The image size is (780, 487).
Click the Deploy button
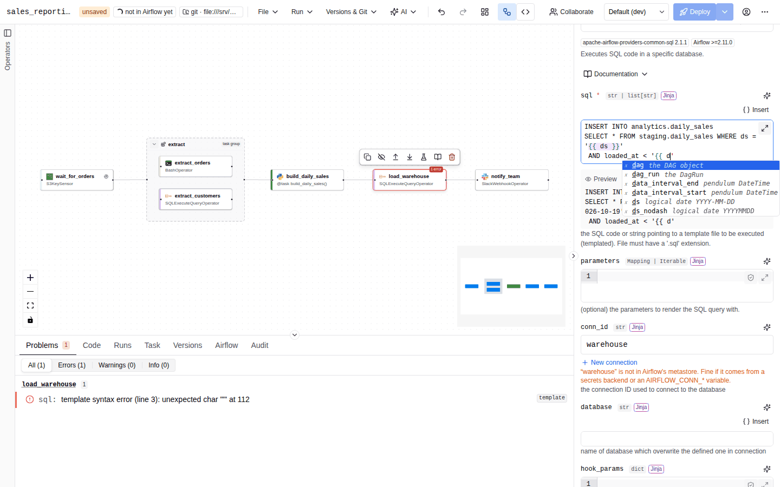pos(695,12)
